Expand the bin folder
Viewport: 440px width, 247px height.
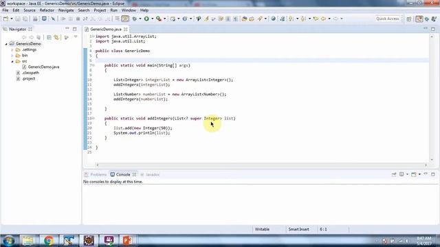[12, 56]
